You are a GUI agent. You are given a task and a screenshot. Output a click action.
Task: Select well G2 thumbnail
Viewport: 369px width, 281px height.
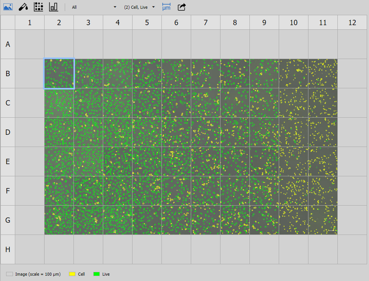click(59, 220)
